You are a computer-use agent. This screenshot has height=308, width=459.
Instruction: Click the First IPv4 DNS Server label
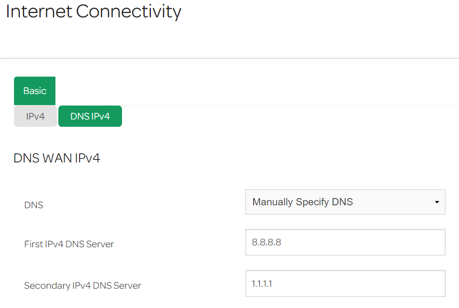pos(69,244)
